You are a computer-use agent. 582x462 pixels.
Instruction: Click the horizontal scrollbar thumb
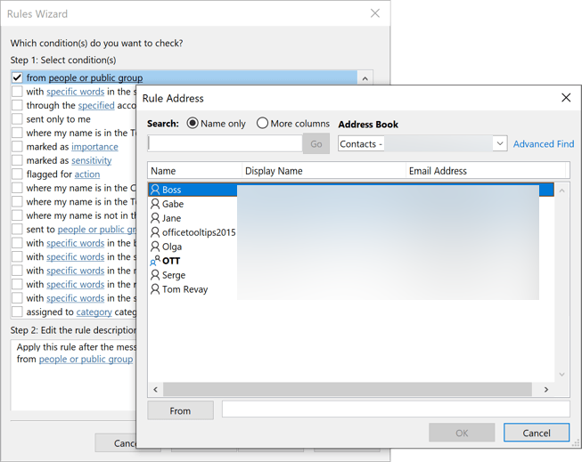pos(348,389)
